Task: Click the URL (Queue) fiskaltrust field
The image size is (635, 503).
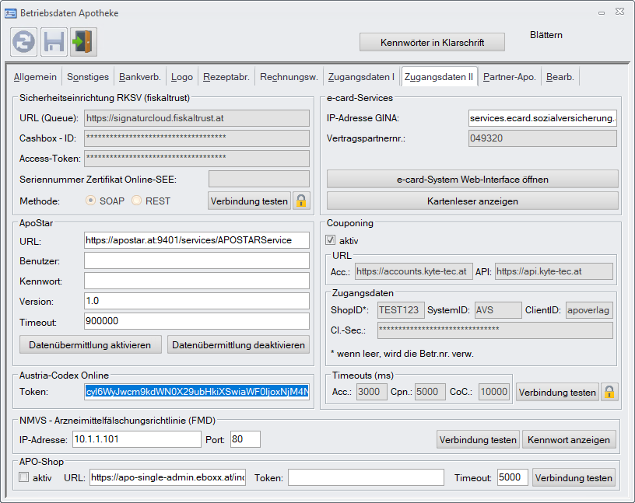Action: click(x=197, y=118)
